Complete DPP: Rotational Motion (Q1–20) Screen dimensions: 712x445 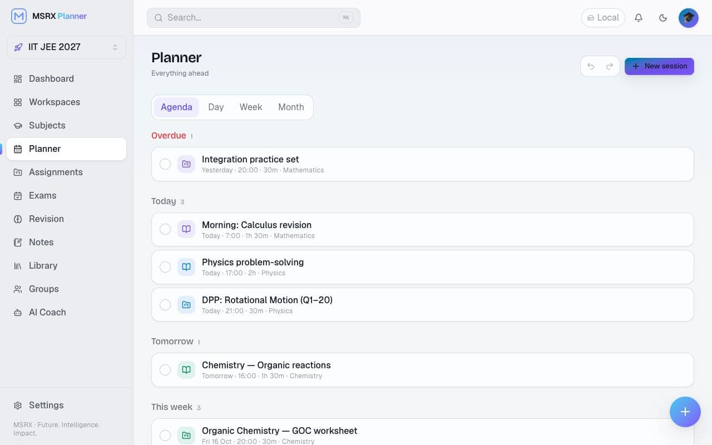(165, 304)
